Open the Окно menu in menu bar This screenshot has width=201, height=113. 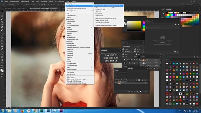(x=68, y=1)
